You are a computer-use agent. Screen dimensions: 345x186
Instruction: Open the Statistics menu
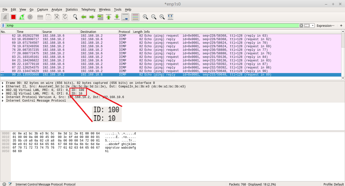click(71, 10)
